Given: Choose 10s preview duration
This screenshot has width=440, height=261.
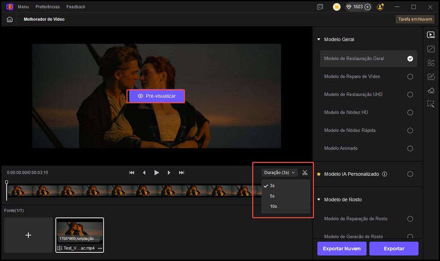Looking at the screenshot, I should (x=286, y=207).
